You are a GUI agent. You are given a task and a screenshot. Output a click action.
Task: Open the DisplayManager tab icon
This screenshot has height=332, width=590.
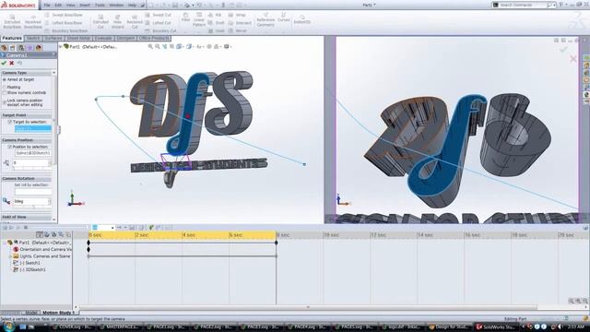tap(39, 48)
